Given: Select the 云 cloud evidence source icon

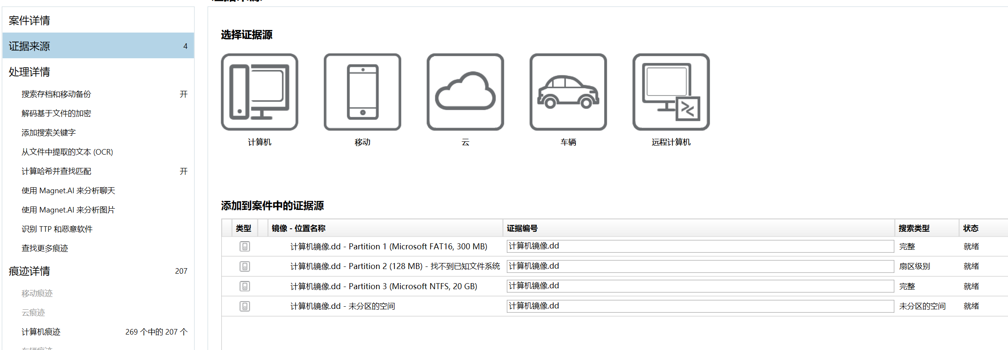Looking at the screenshot, I should click(x=465, y=92).
